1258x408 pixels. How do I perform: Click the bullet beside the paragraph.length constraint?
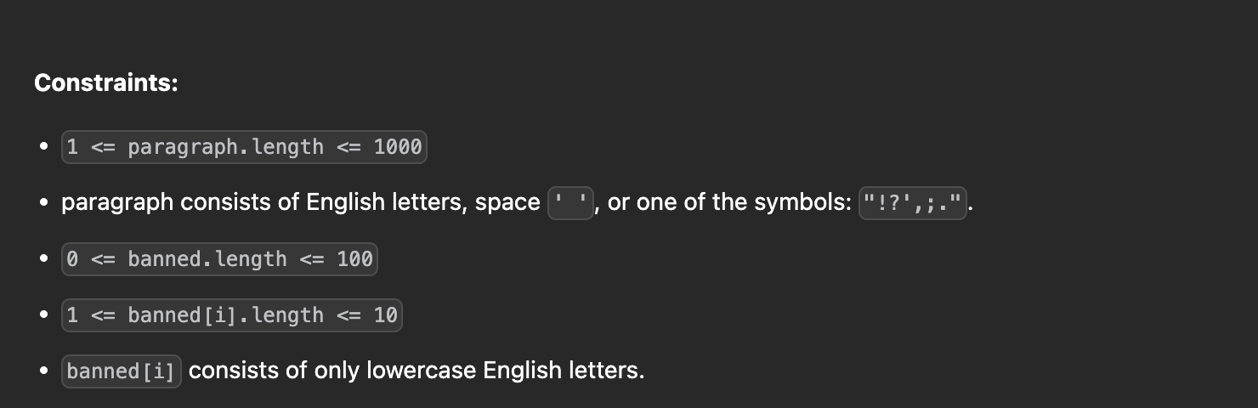coord(42,147)
